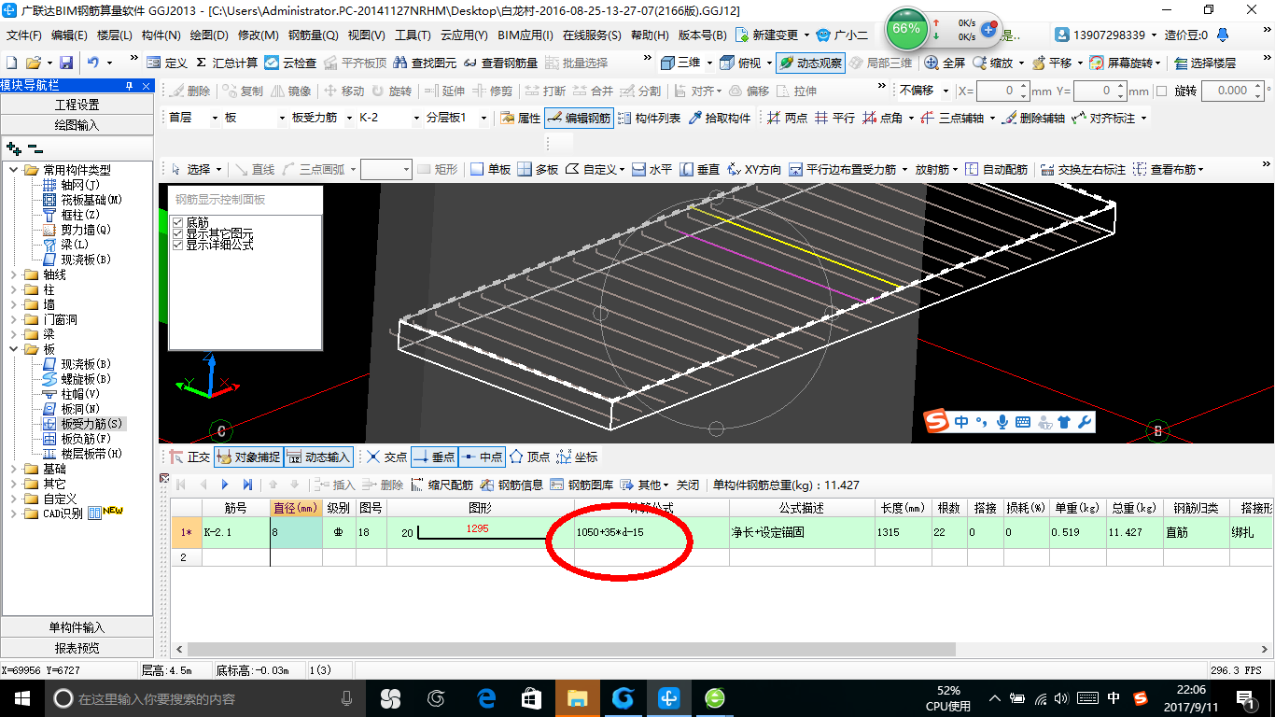Image resolution: width=1275 pixels, height=717 pixels.
Task: Collapse the 常用构件类型 tree node
Action: point(14,170)
